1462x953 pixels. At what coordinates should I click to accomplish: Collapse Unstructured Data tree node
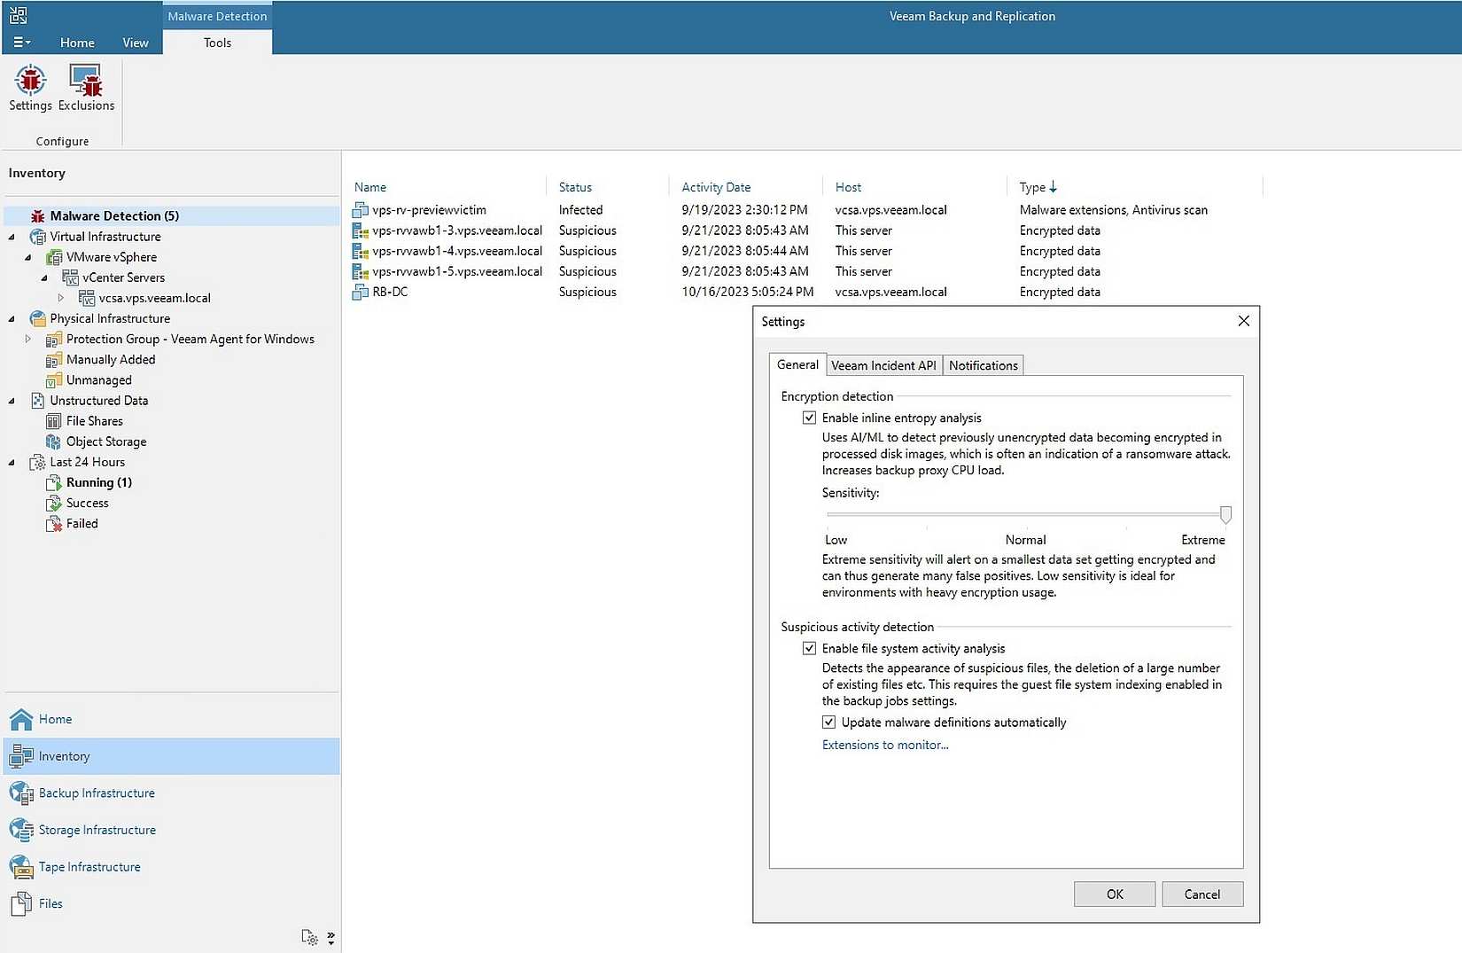point(12,401)
